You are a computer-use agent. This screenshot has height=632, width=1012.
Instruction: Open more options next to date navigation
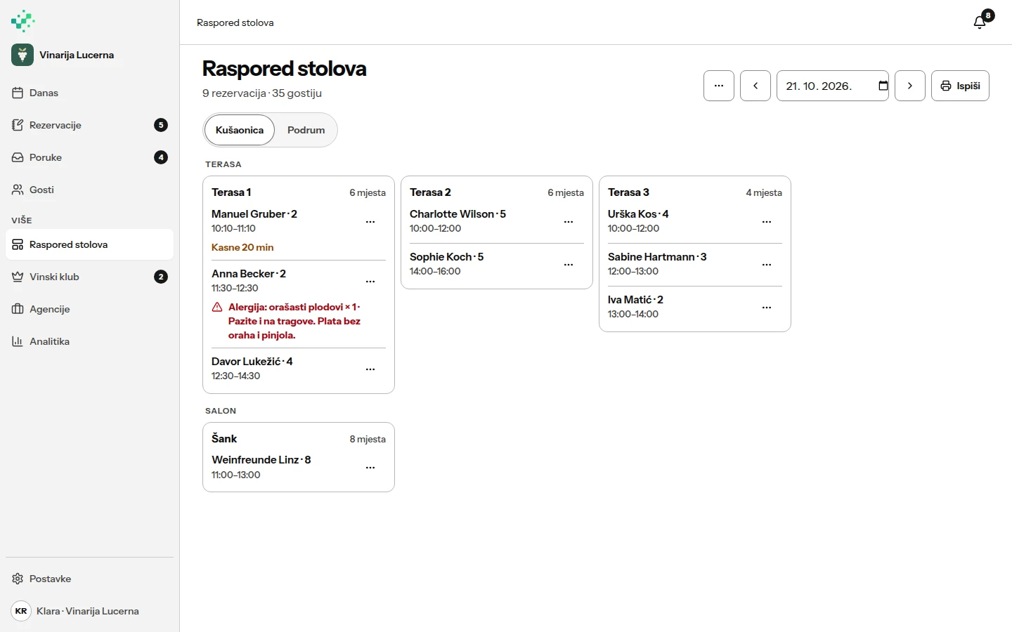tap(719, 86)
